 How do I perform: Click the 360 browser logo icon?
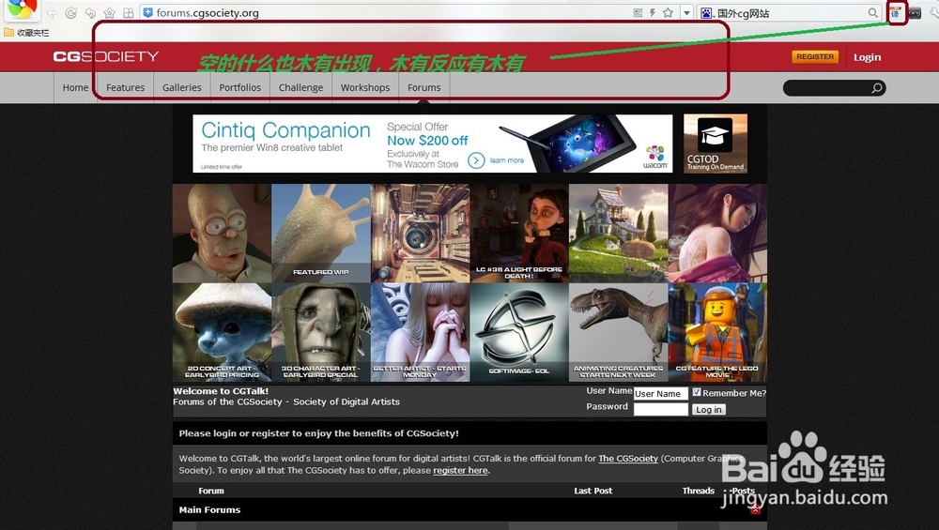coord(23,8)
